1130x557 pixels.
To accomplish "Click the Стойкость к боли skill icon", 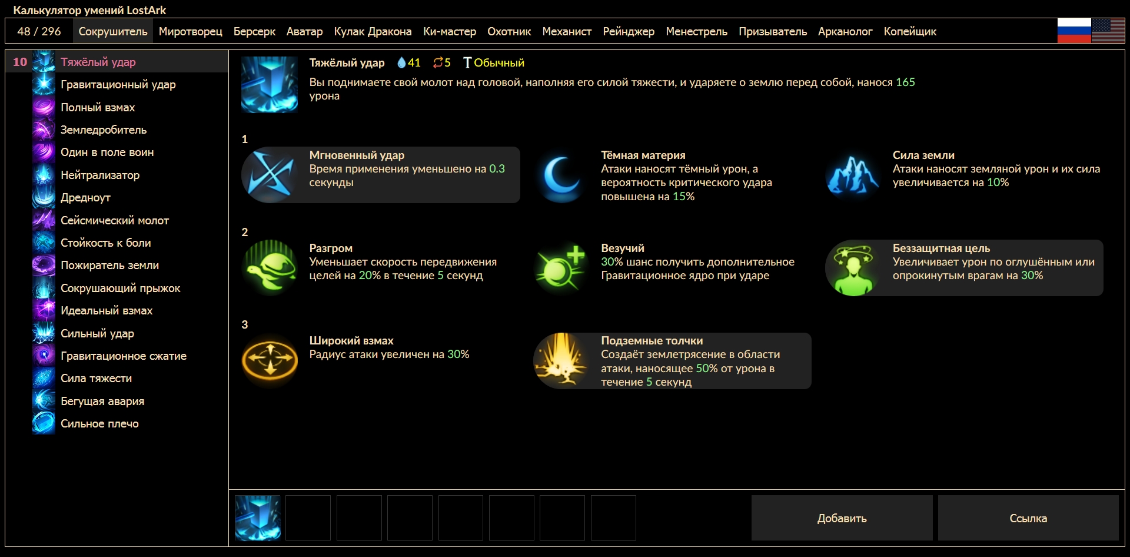I will tap(44, 243).
